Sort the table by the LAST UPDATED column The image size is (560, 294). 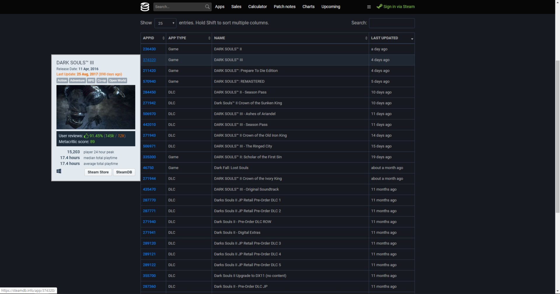(x=392, y=38)
